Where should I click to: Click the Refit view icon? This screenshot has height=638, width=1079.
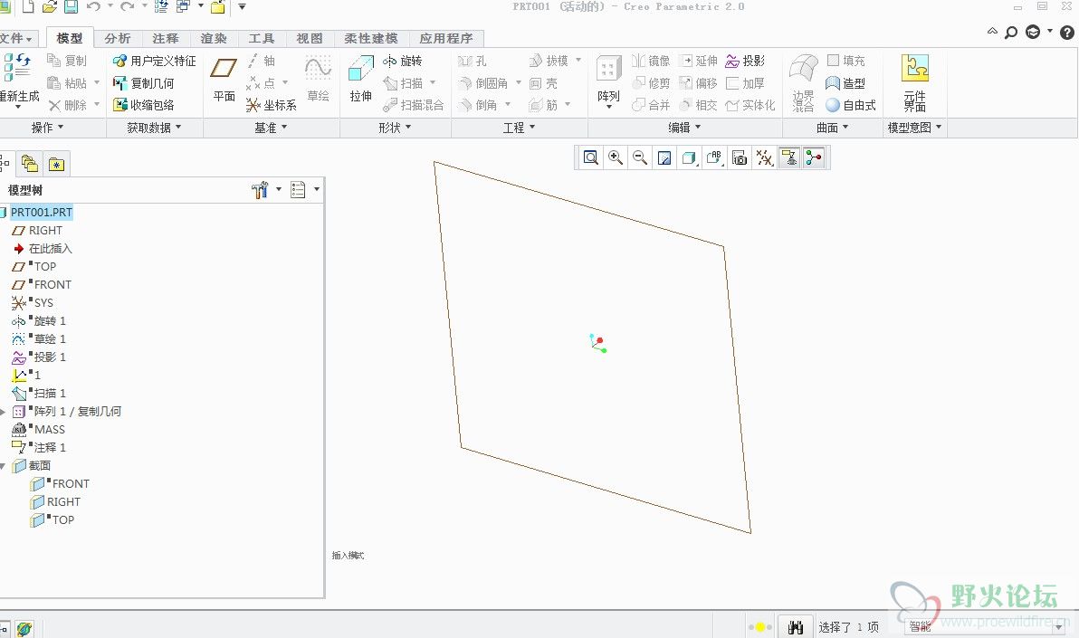[590, 157]
